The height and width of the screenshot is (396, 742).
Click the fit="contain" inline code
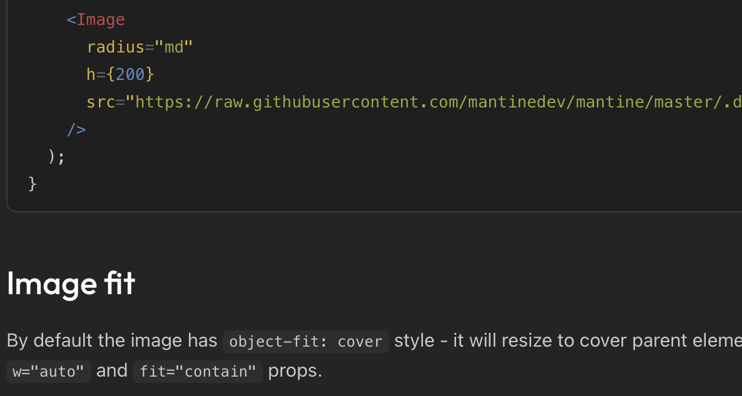pyautogui.click(x=198, y=372)
